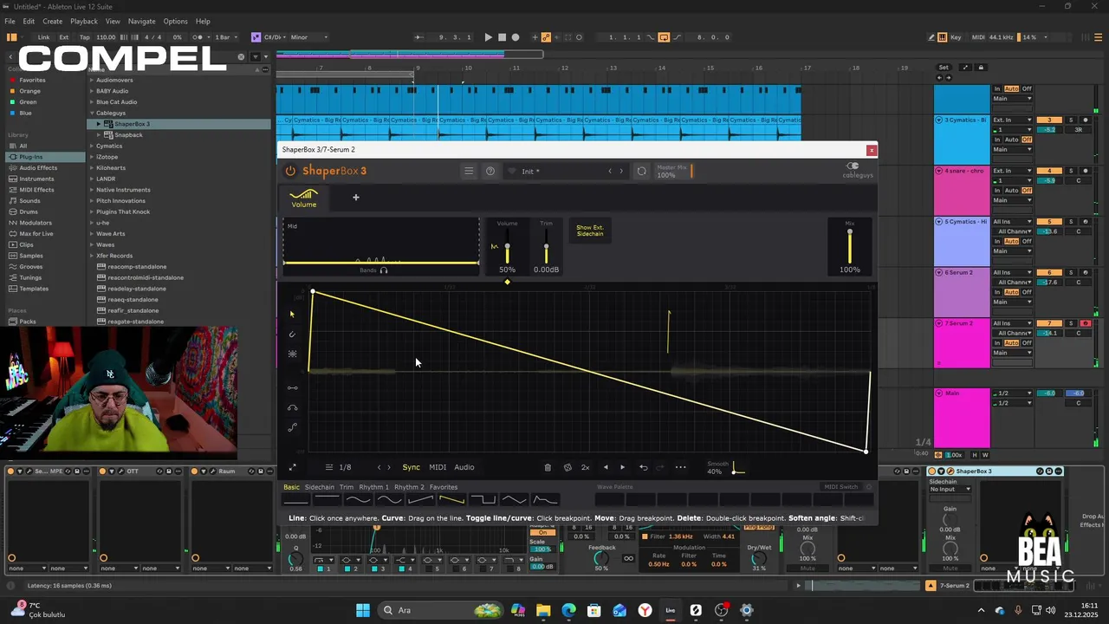
Task: Undo last wave edit
Action: click(x=643, y=467)
